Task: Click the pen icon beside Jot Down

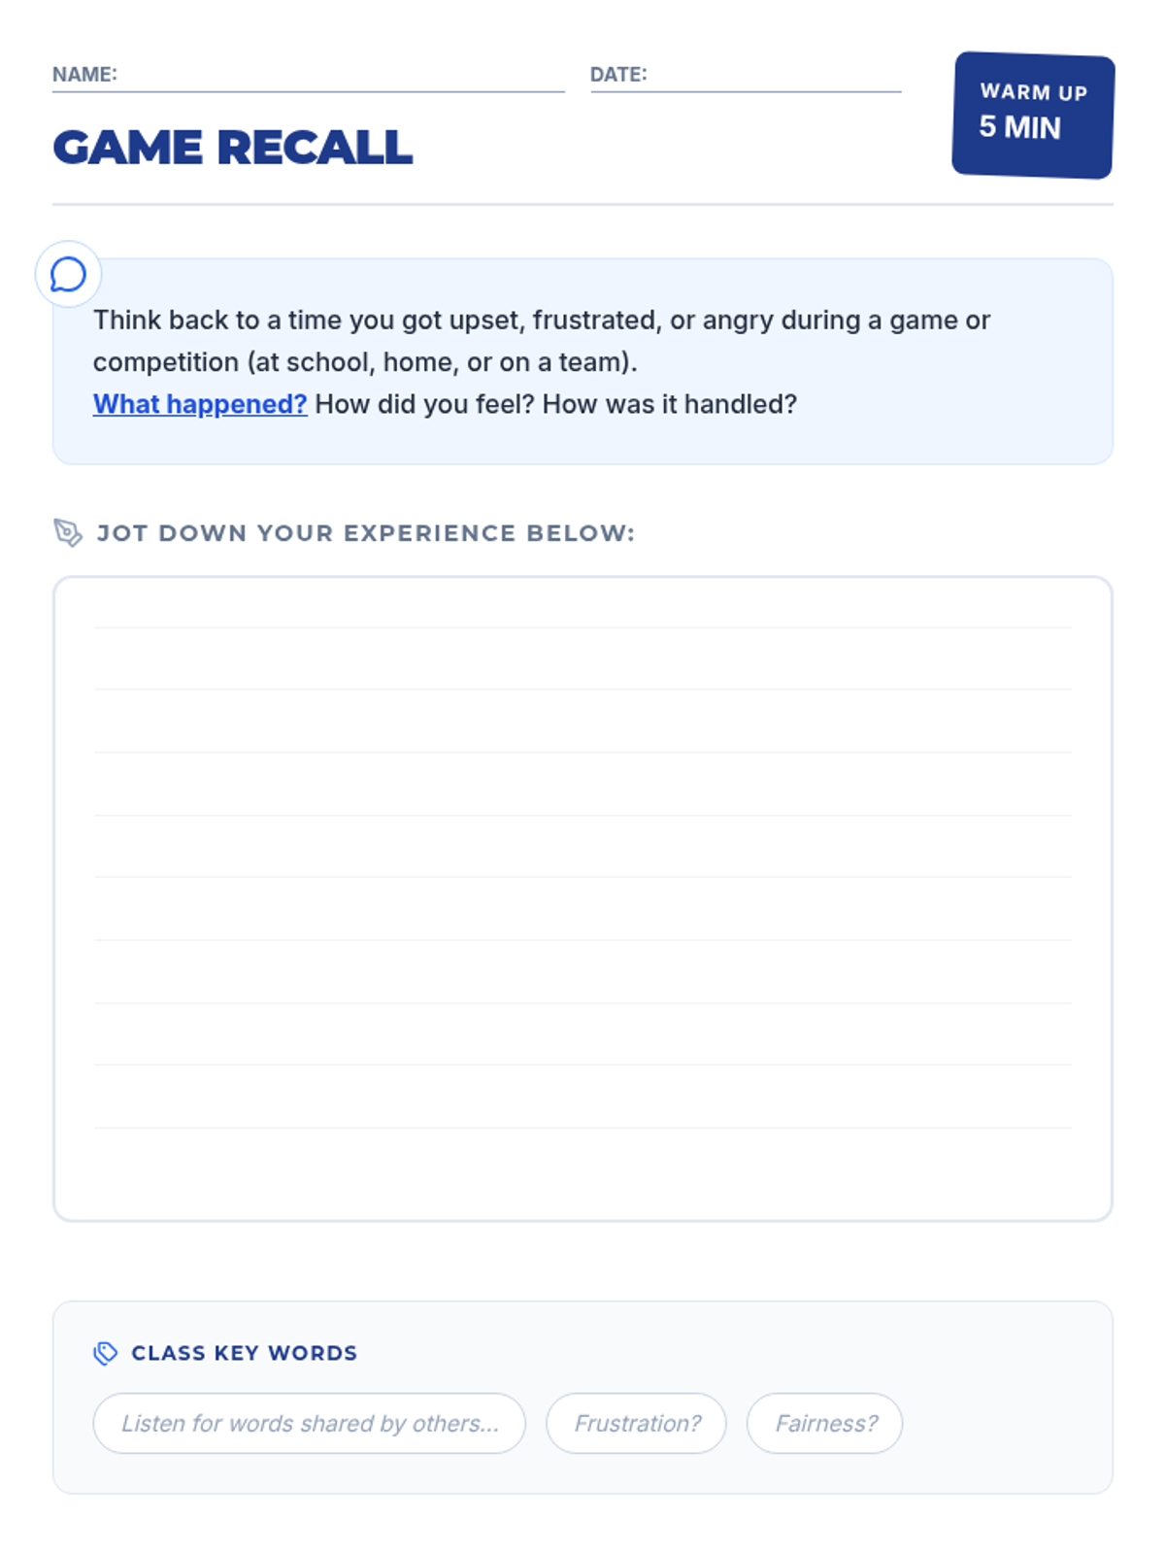Action: pyautogui.click(x=68, y=532)
